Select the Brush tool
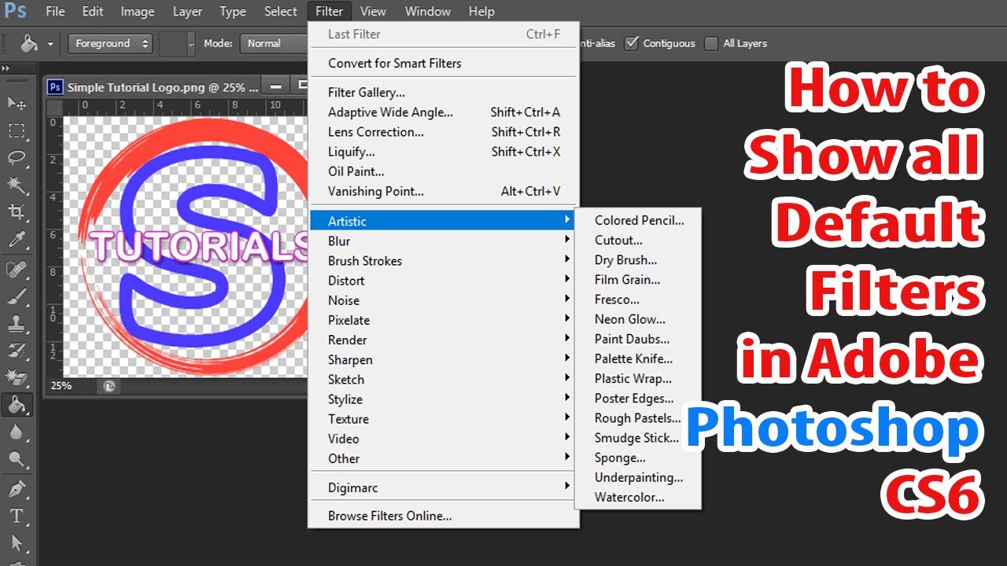The width and height of the screenshot is (1007, 566). coord(17,297)
